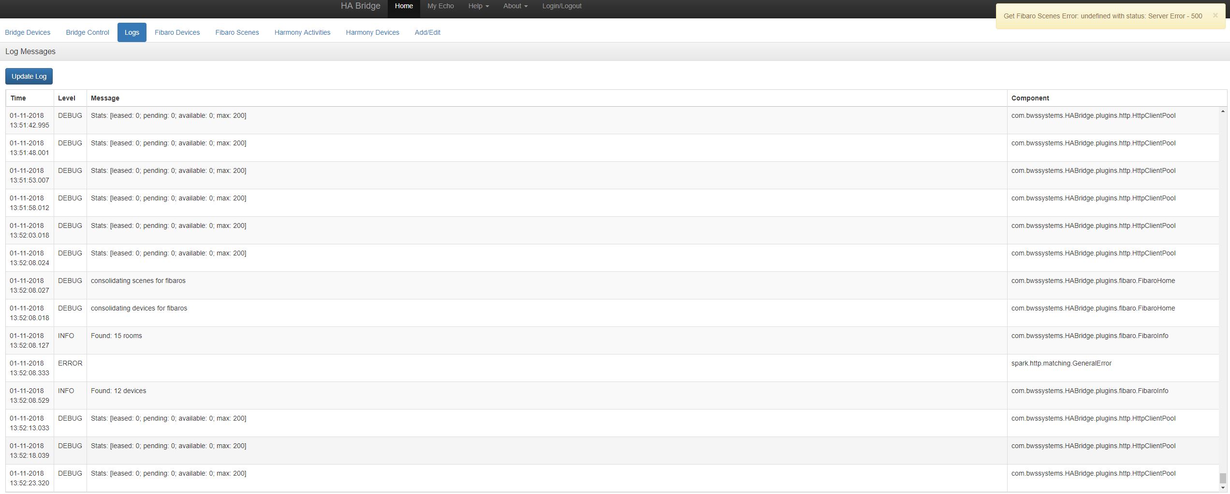Image resolution: width=1230 pixels, height=494 pixels.
Task: Click 'consolidating devices for fibaros' message
Action: click(x=139, y=308)
